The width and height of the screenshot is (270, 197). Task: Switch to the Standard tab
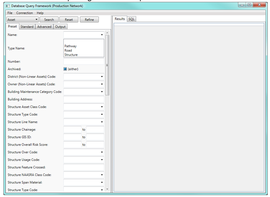[x=27, y=27]
